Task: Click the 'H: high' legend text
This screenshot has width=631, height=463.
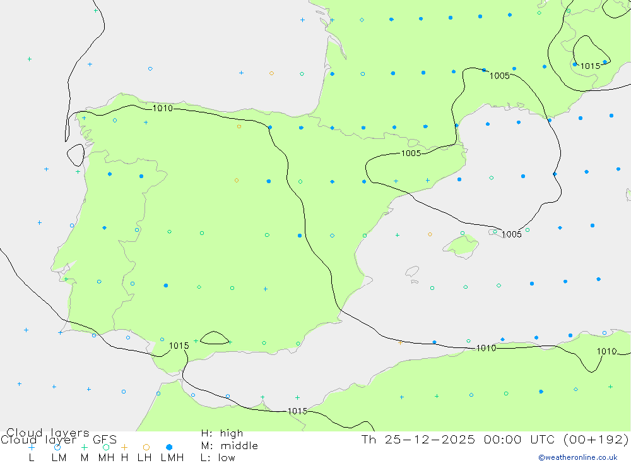Action: [x=222, y=433]
